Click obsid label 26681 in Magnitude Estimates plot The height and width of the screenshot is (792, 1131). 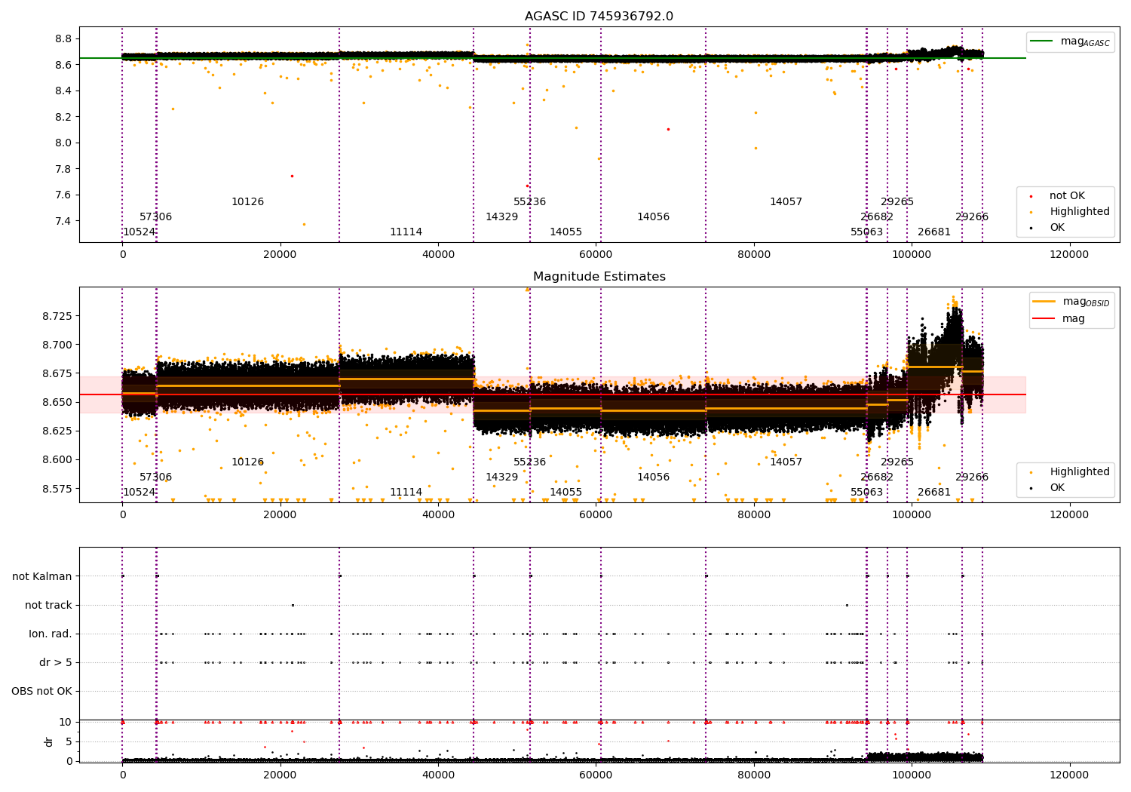tap(934, 493)
